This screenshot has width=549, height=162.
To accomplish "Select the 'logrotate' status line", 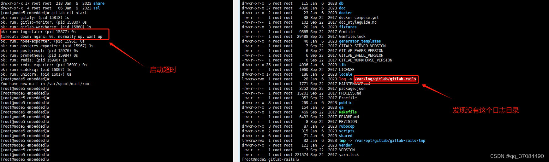I will coord(38,32).
